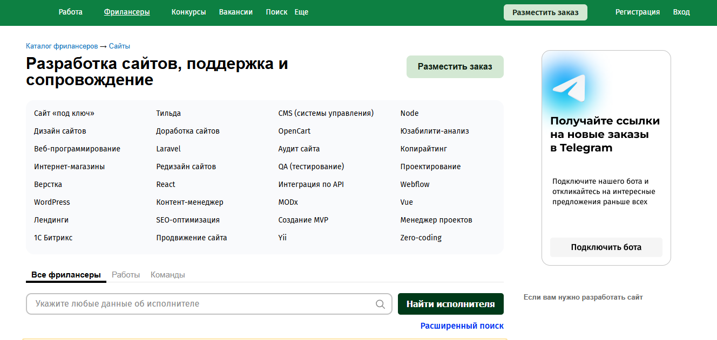Click Разместить заказ in the header bar
717x340 pixels.
point(545,12)
